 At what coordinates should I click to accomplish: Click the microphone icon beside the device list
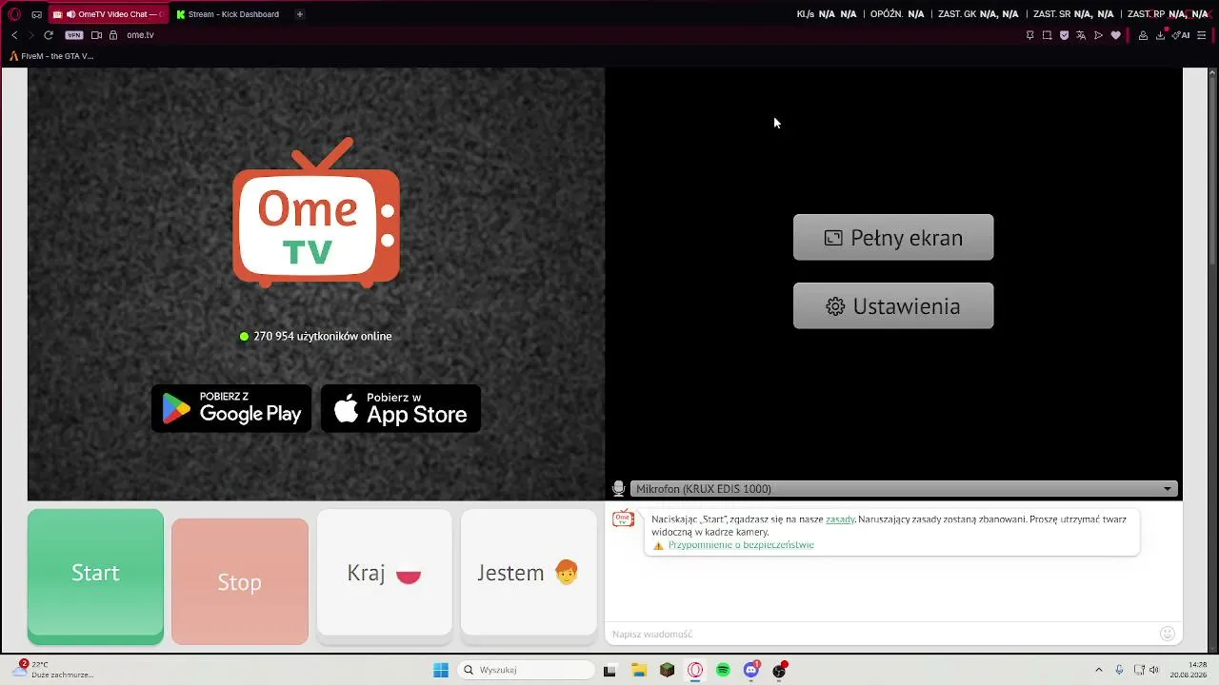click(618, 489)
